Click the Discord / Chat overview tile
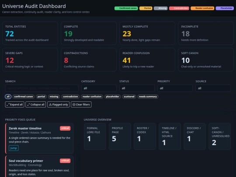 tap(195, 136)
